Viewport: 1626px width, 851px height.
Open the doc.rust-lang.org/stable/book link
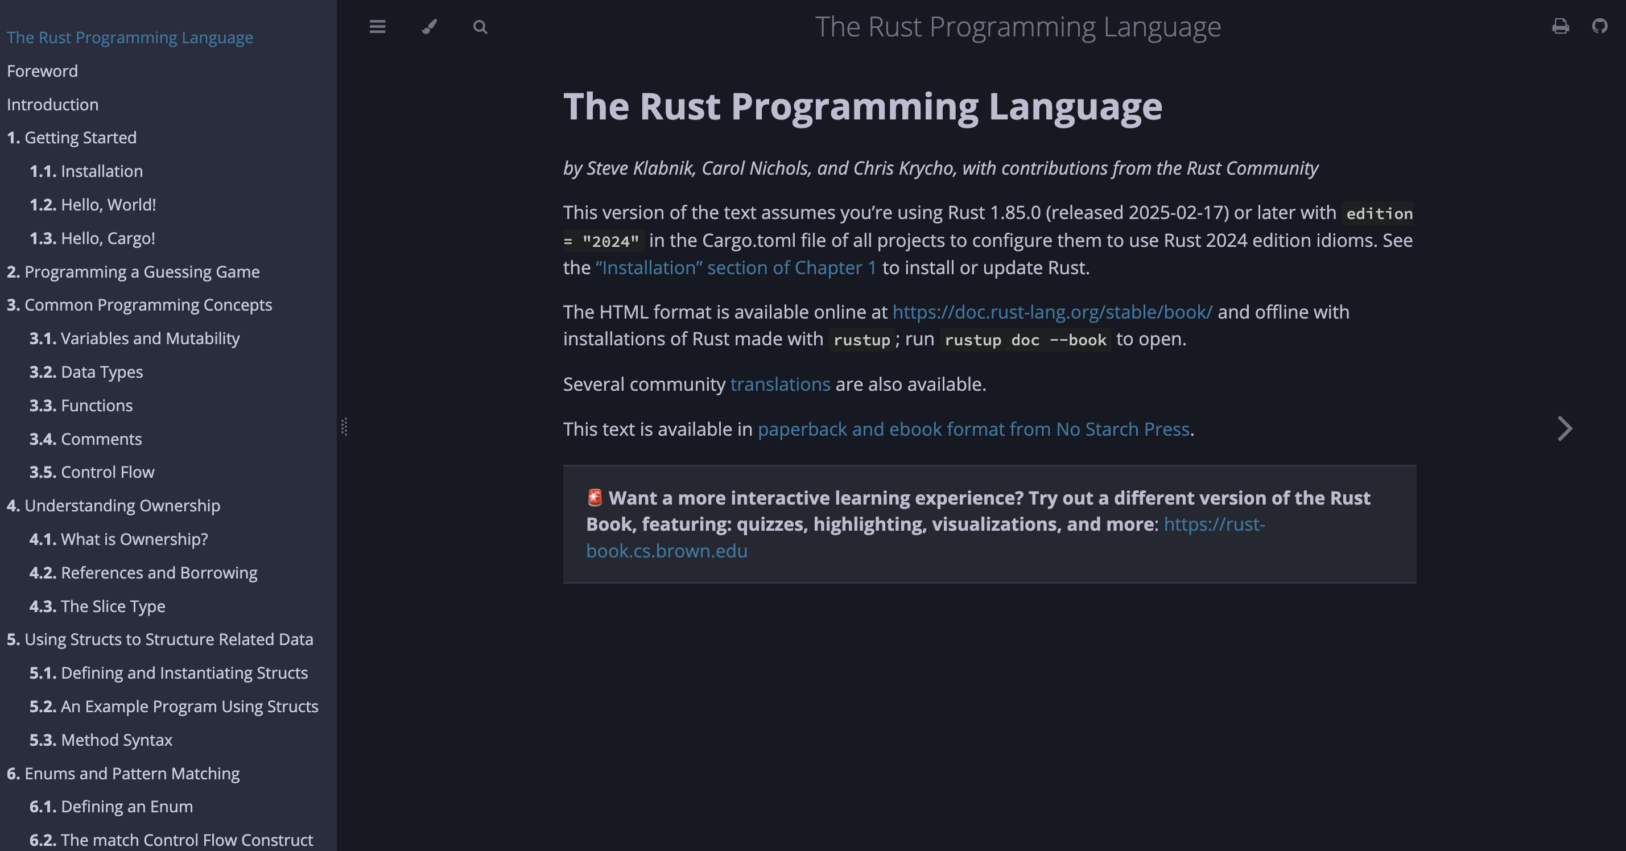click(x=1052, y=312)
